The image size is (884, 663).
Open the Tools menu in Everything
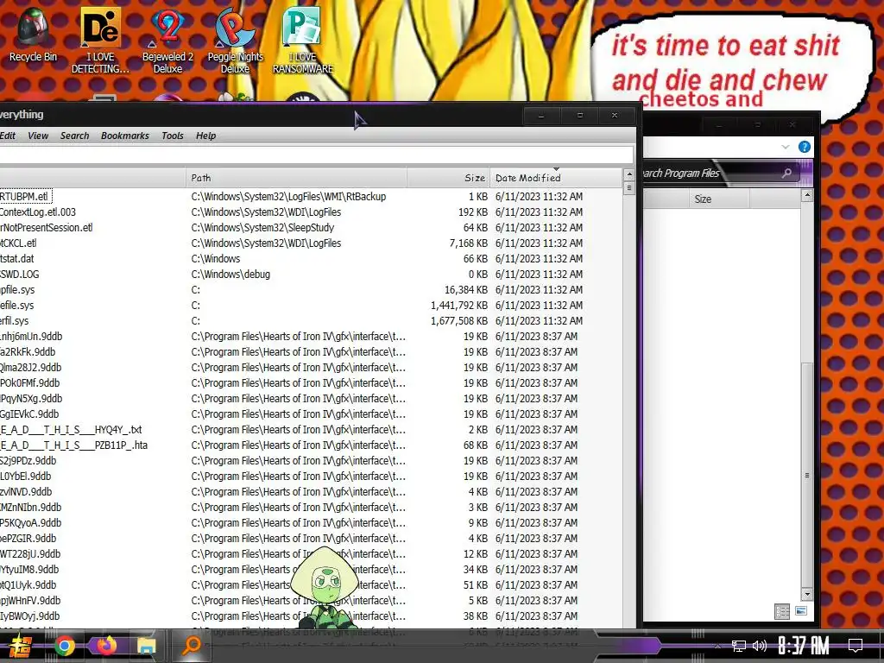coord(173,136)
